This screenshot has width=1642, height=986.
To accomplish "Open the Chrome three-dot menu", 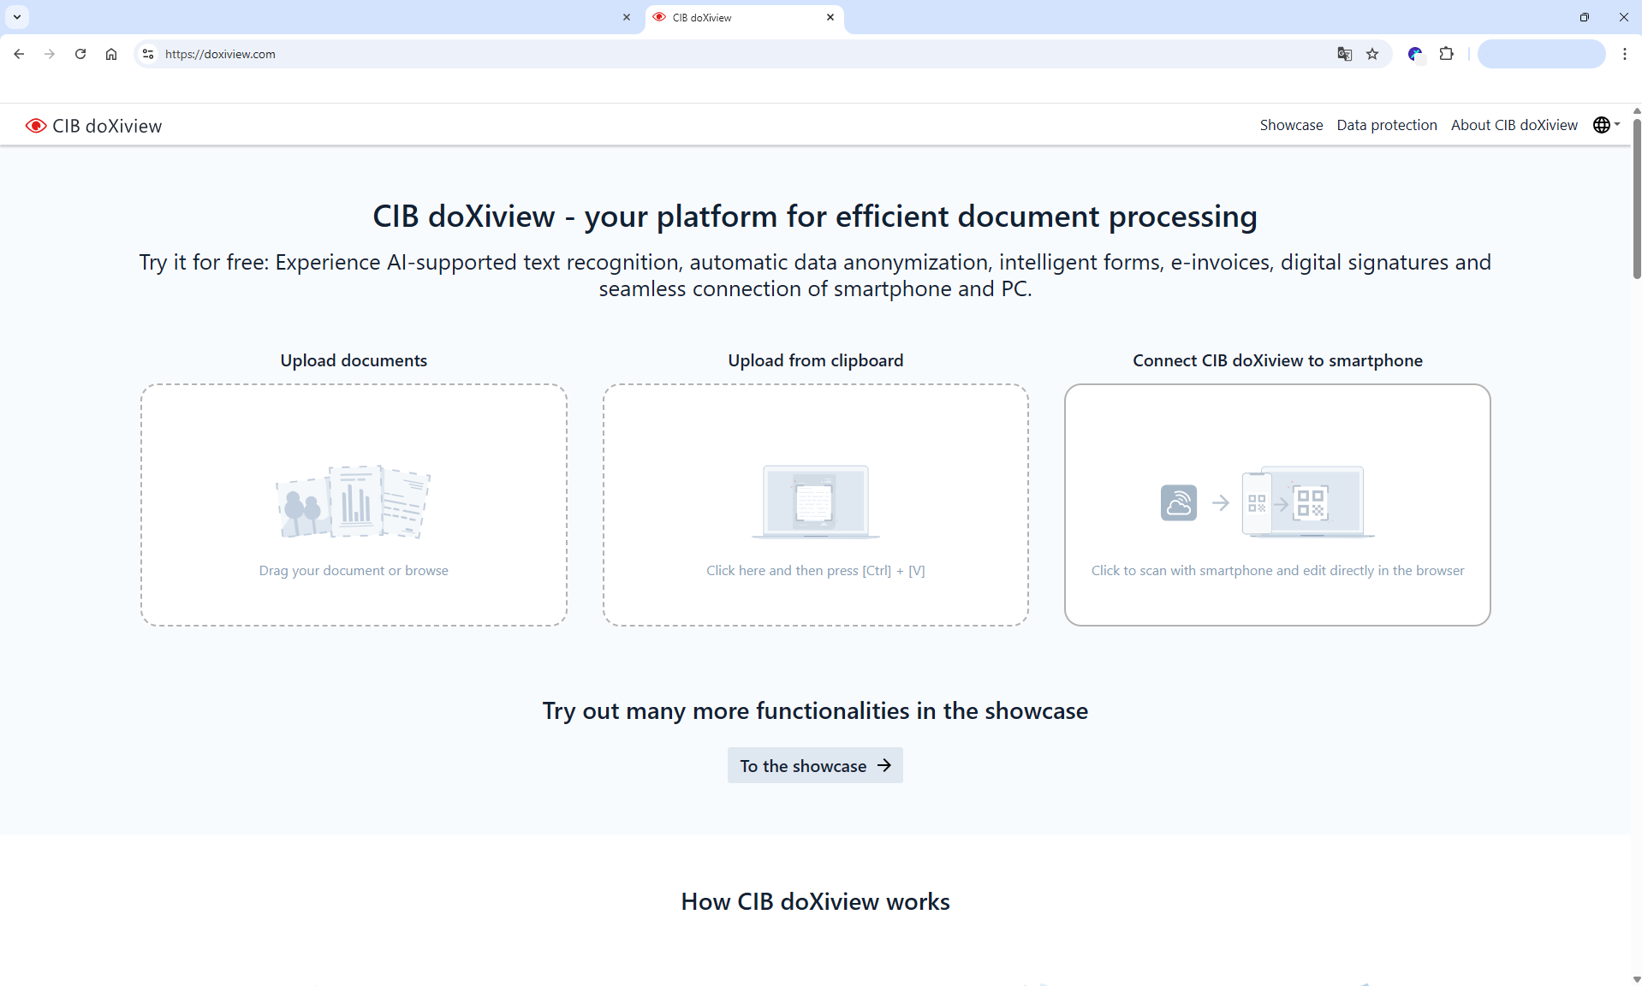I will click(x=1624, y=54).
